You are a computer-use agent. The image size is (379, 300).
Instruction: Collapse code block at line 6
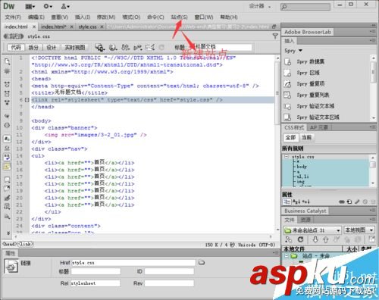point(27,100)
